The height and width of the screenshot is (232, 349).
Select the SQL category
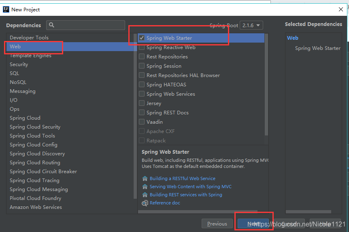(70, 73)
